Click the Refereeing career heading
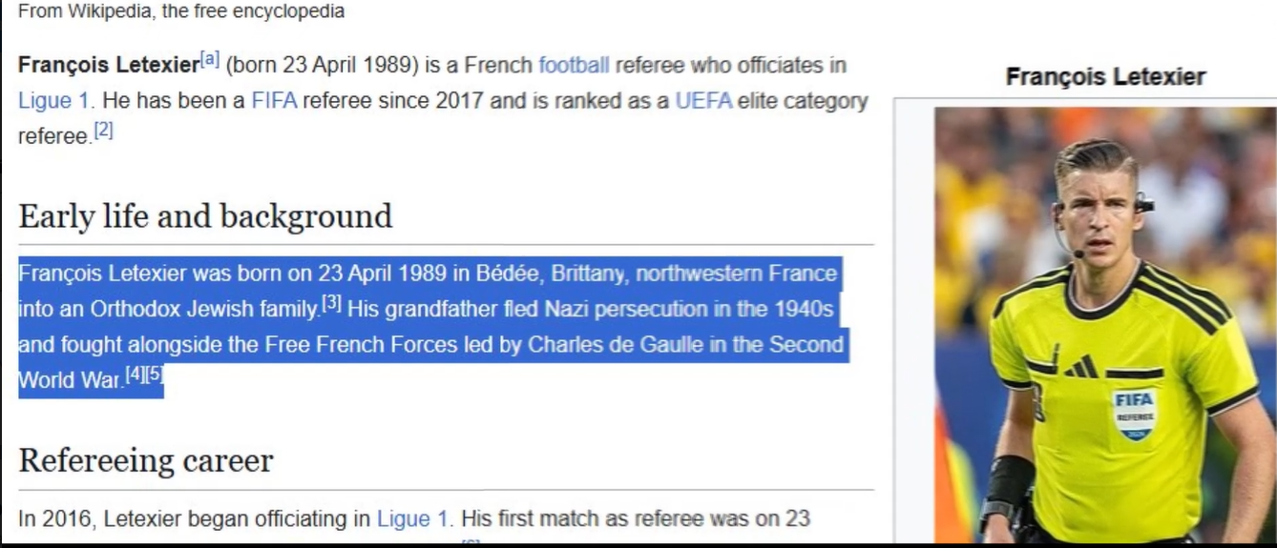1277x548 pixels. (146, 461)
